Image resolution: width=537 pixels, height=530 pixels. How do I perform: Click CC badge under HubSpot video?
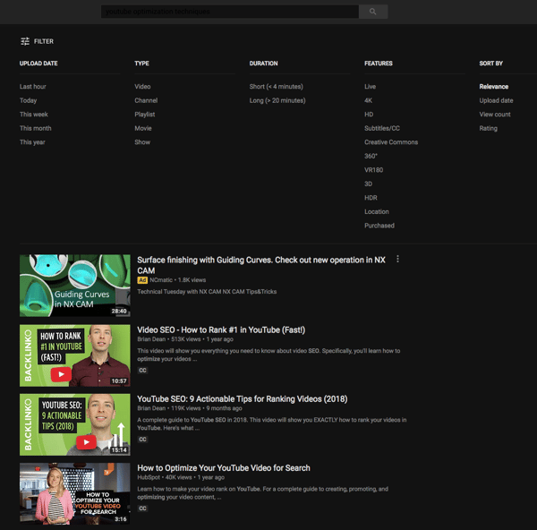(x=142, y=509)
